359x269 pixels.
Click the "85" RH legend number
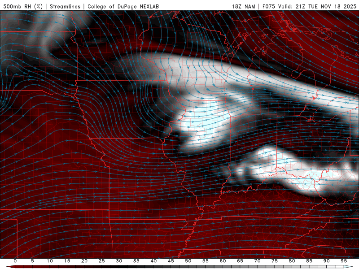click(x=309, y=261)
